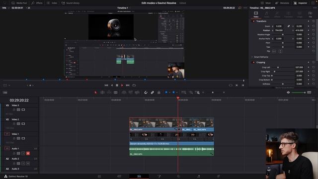Screen dimensions: 318x179
Task: Click Full Extent Zoom icon
Action: [x=184, y=92]
